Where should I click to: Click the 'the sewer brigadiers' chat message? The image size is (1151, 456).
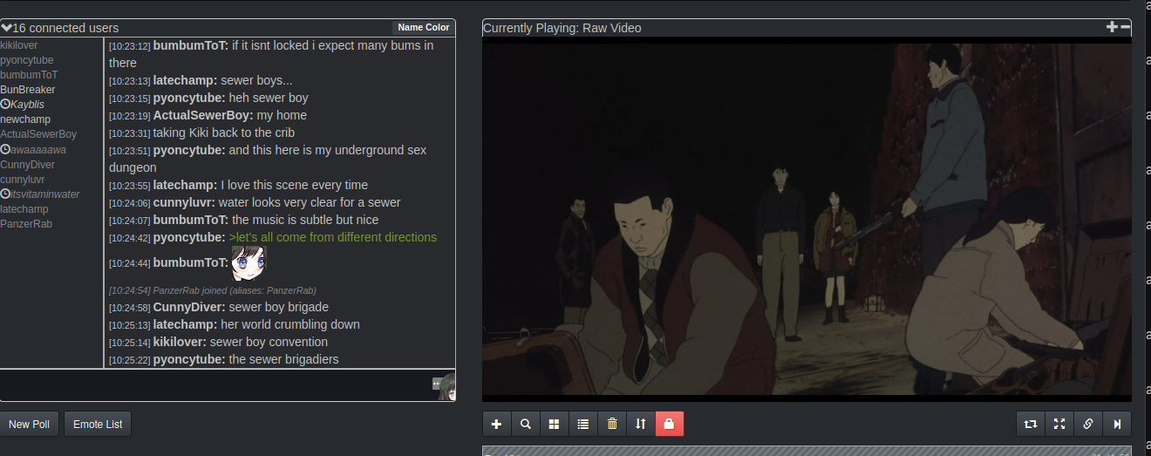[283, 359]
